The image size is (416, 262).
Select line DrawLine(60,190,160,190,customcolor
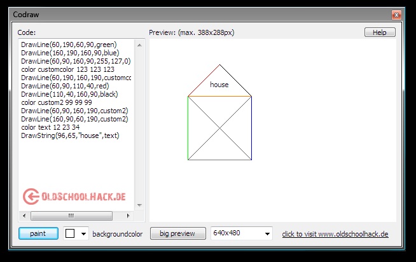tap(76, 78)
